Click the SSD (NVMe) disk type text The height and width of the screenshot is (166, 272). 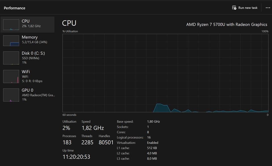point(31,58)
